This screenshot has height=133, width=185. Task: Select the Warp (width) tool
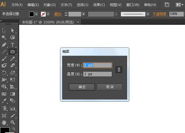(4, 80)
